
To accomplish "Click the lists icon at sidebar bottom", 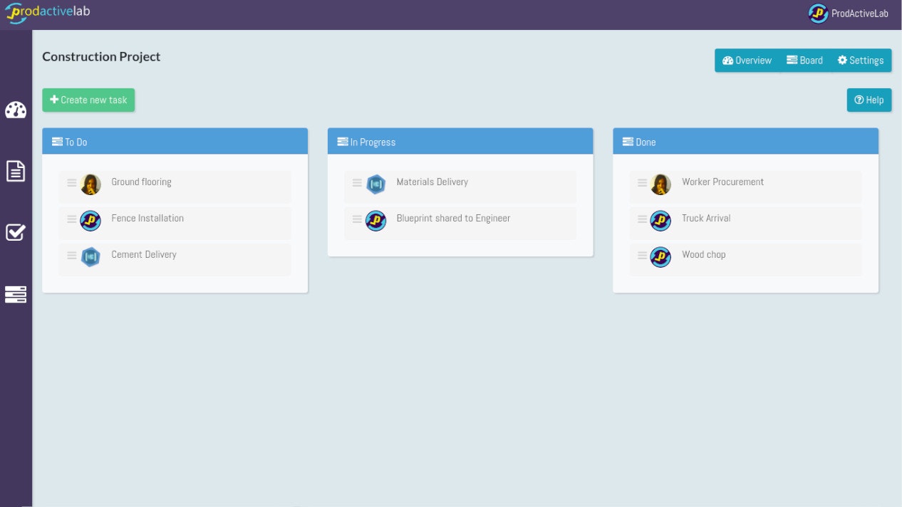I will click(x=16, y=294).
